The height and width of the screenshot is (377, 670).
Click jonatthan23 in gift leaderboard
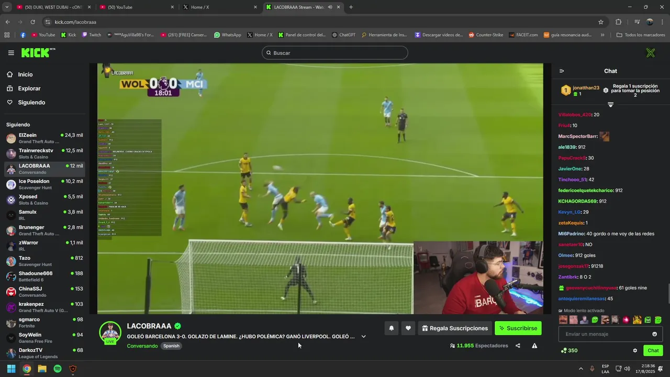click(x=586, y=88)
